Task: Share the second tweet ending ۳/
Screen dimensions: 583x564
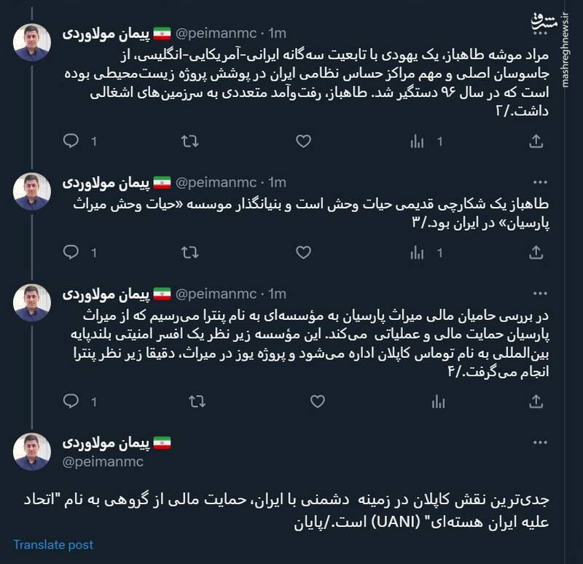Action: coord(536,252)
